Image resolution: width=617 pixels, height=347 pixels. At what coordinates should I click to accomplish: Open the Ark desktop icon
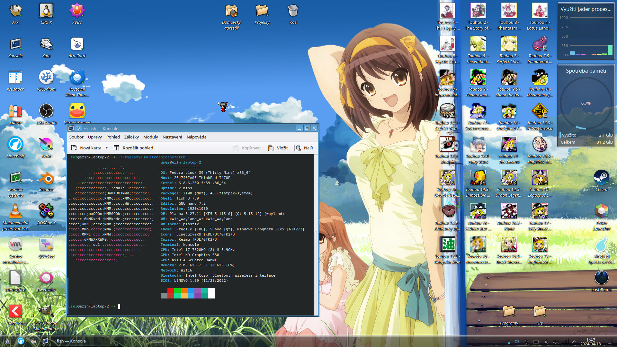[x=15, y=14]
